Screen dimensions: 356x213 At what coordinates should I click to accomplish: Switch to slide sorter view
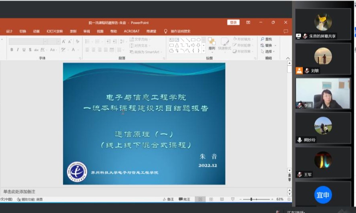210,199
